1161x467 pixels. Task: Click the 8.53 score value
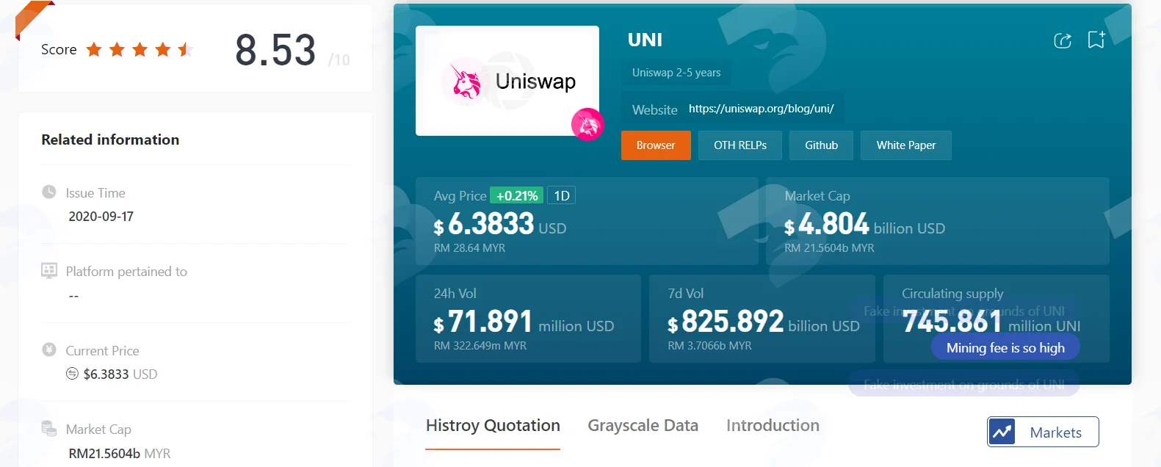pos(275,50)
